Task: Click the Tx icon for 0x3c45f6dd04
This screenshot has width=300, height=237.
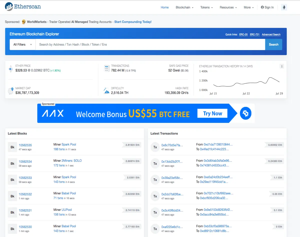Action: [x=155, y=212]
